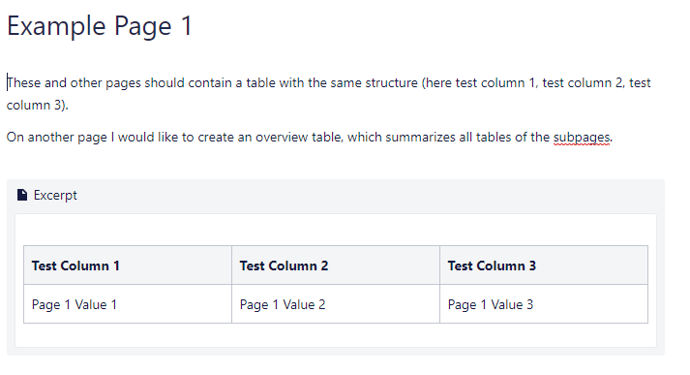The width and height of the screenshot is (690, 375).
Task: Click the blank line below second paragraph
Action: pyautogui.click(x=335, y=162)
